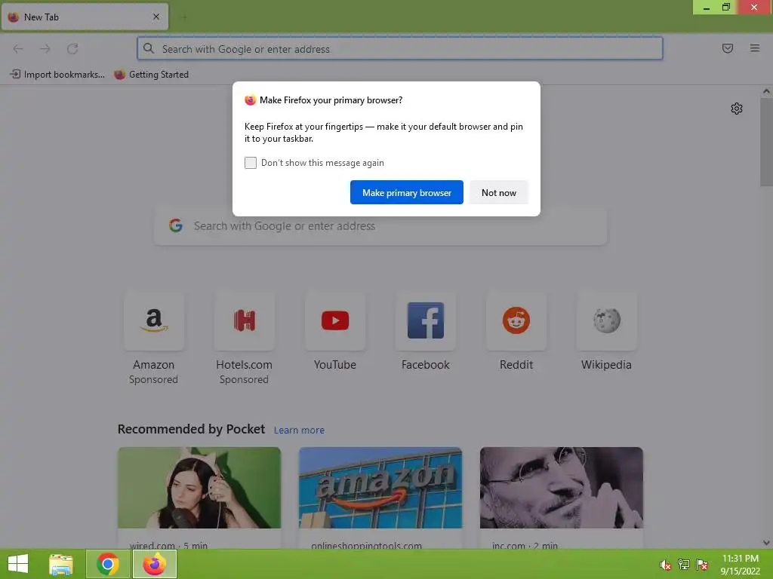The width and height of the screenshot is (773, 579).
Task: Open the Getting Started bookmark
Action: click(x=151, y=75)
